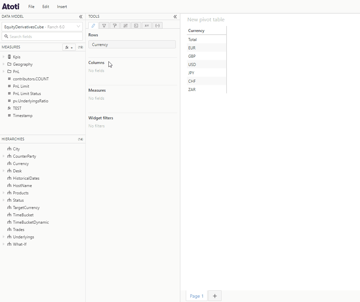Image resolution: width=360 pixels, height=302 pixels.
Task: Select the PnL Limit Status measure
Action: click(x=27, y=94)
